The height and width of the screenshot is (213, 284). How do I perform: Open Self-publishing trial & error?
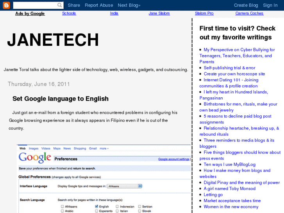click(229, 68)
